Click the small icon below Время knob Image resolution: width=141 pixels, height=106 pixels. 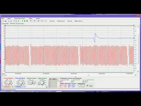click(x=46, y=87)
